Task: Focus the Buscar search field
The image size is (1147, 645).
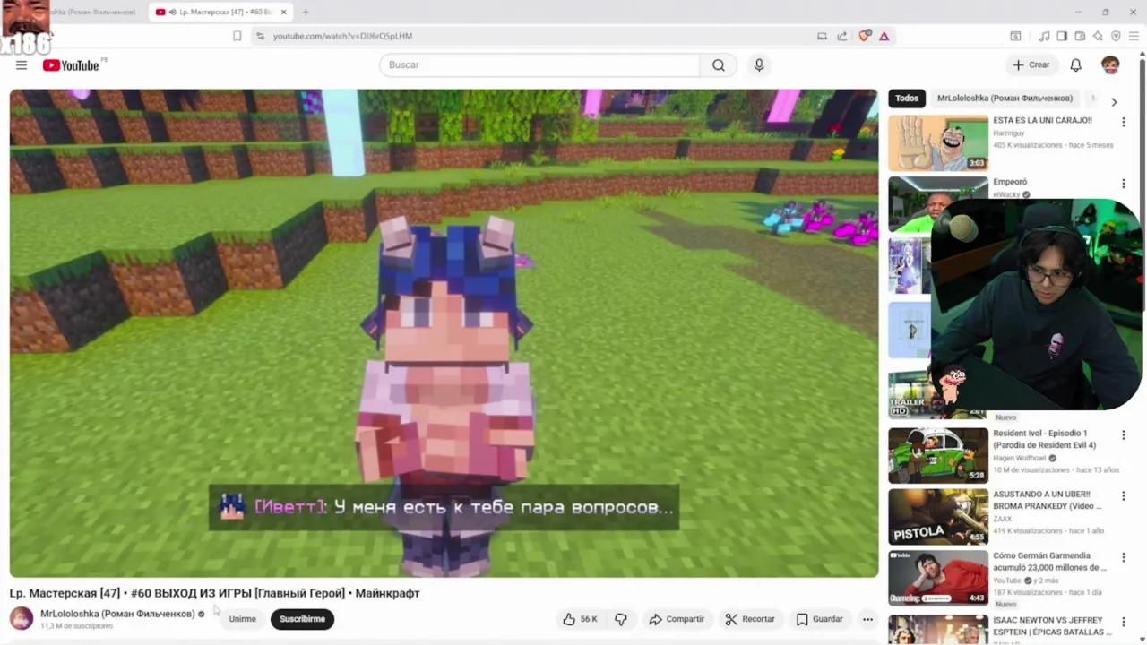Action: click(x=539, y=65)
